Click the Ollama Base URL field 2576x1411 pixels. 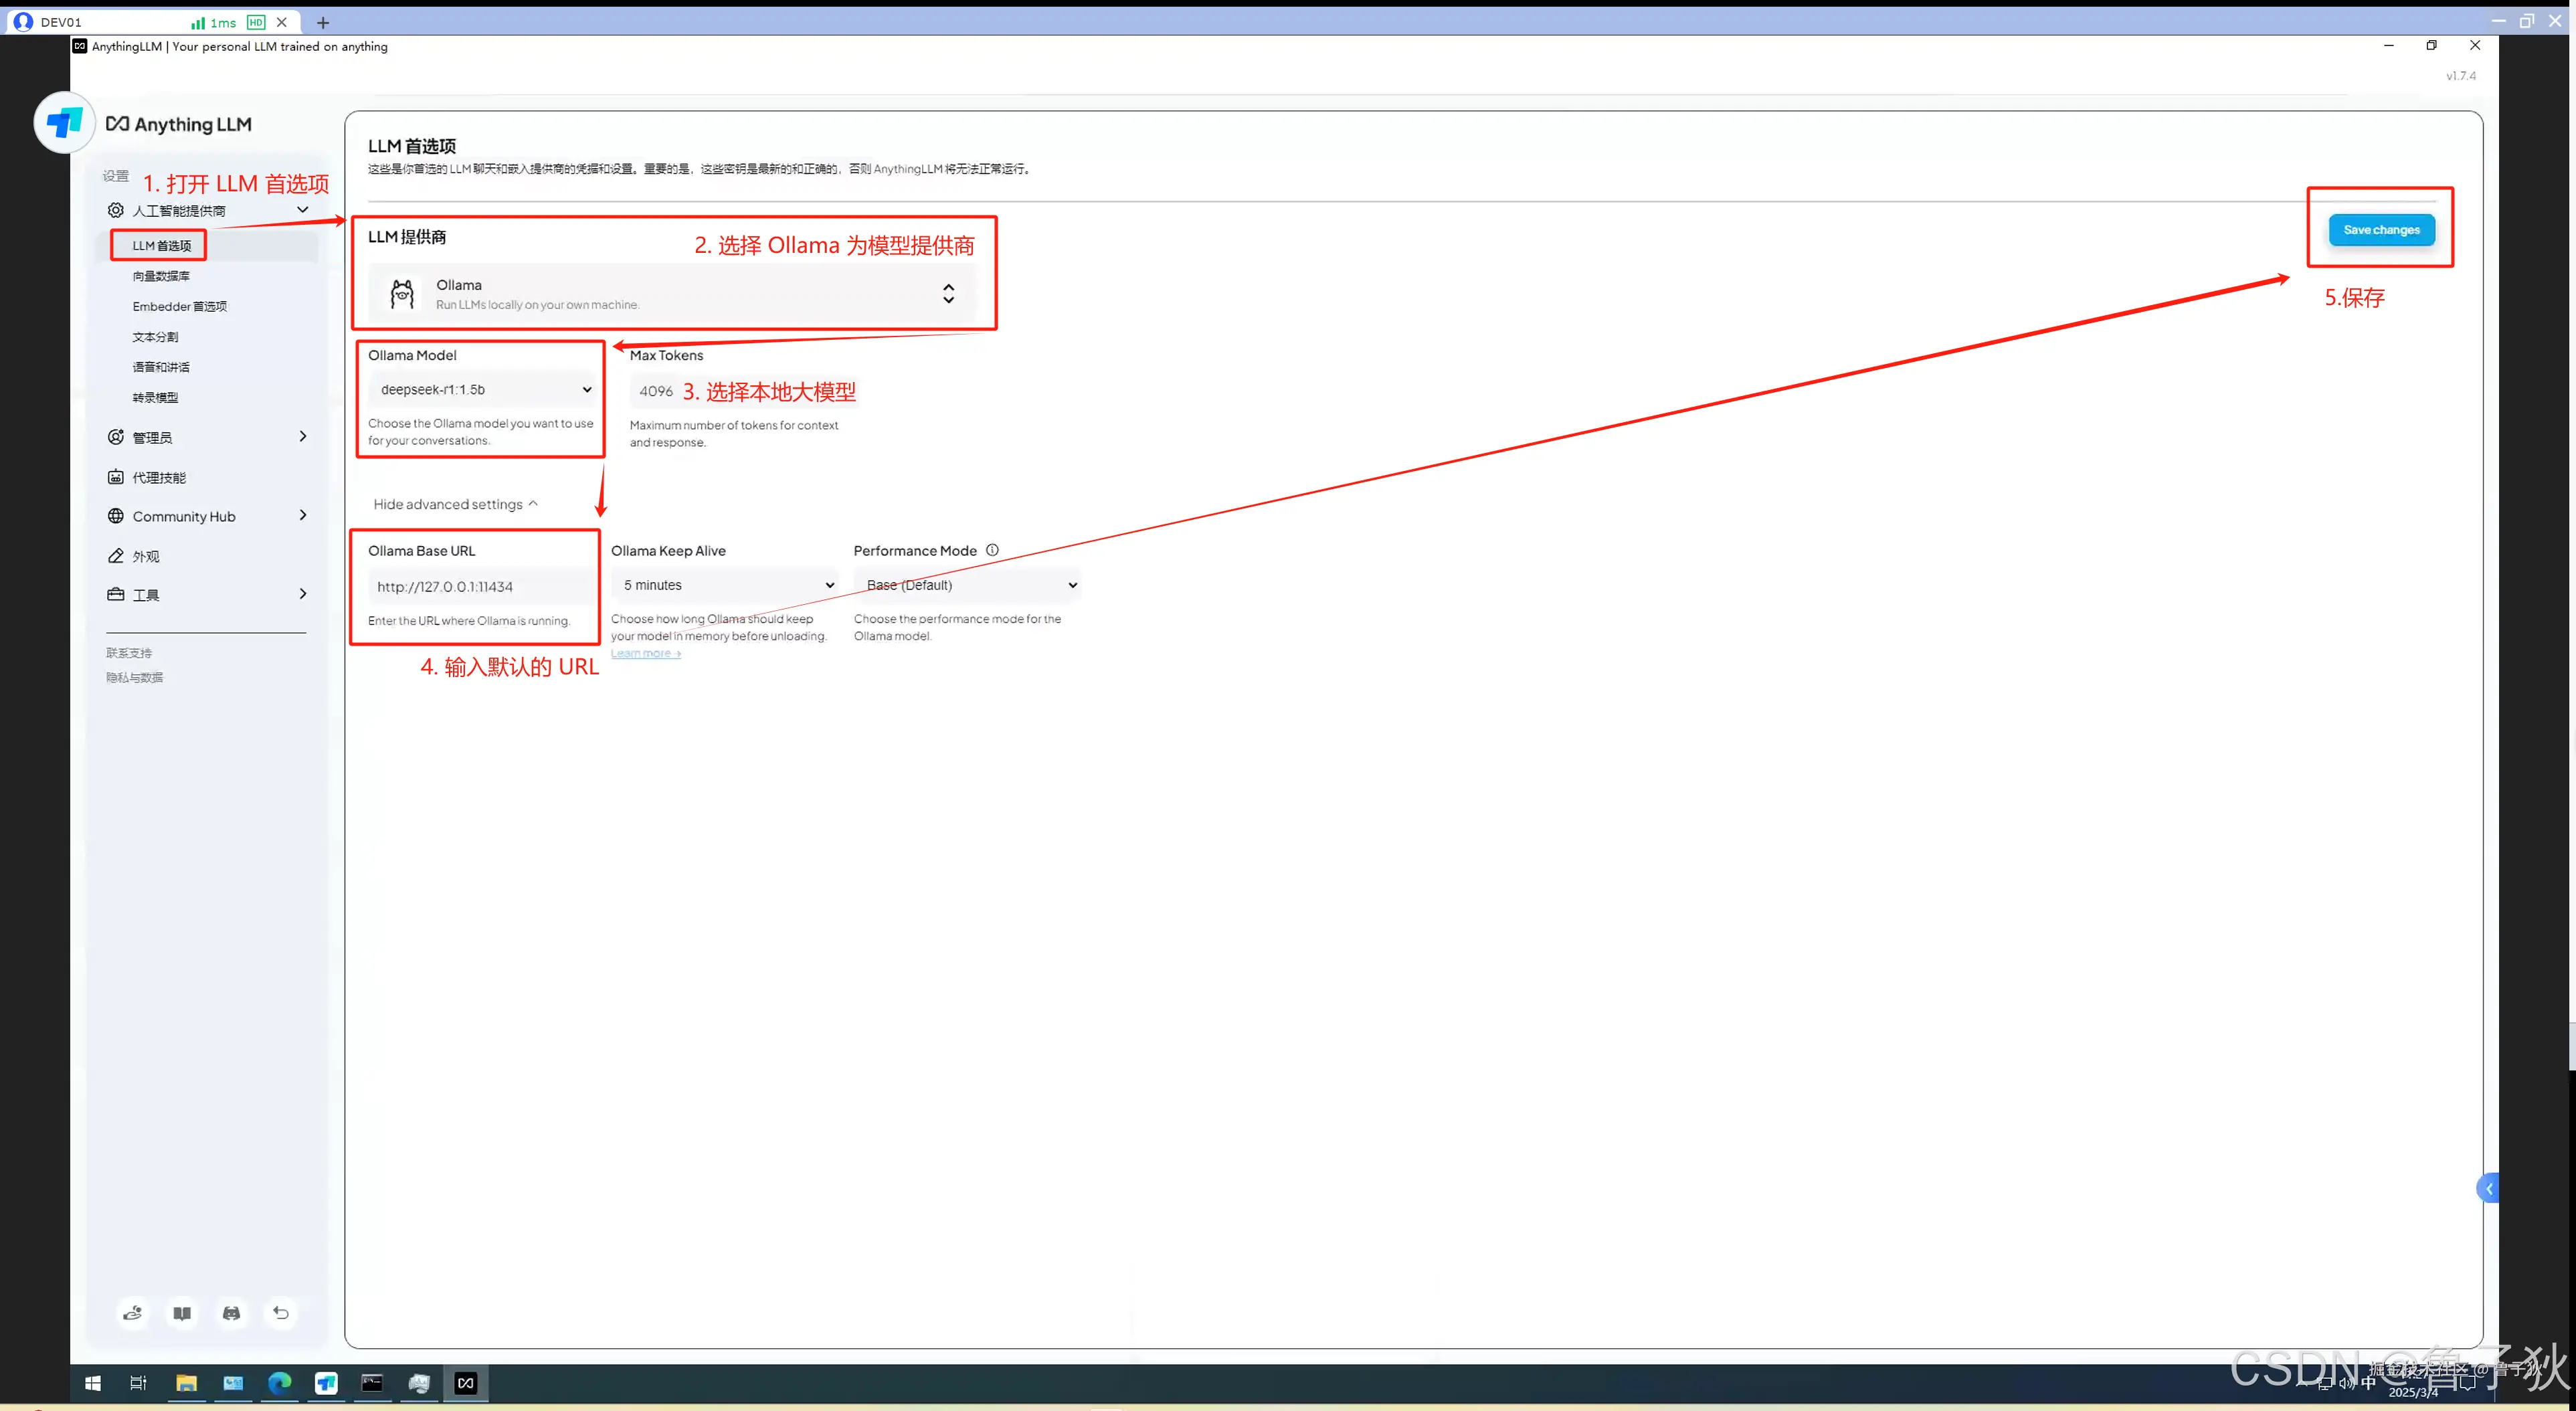(x=480, y=587)
